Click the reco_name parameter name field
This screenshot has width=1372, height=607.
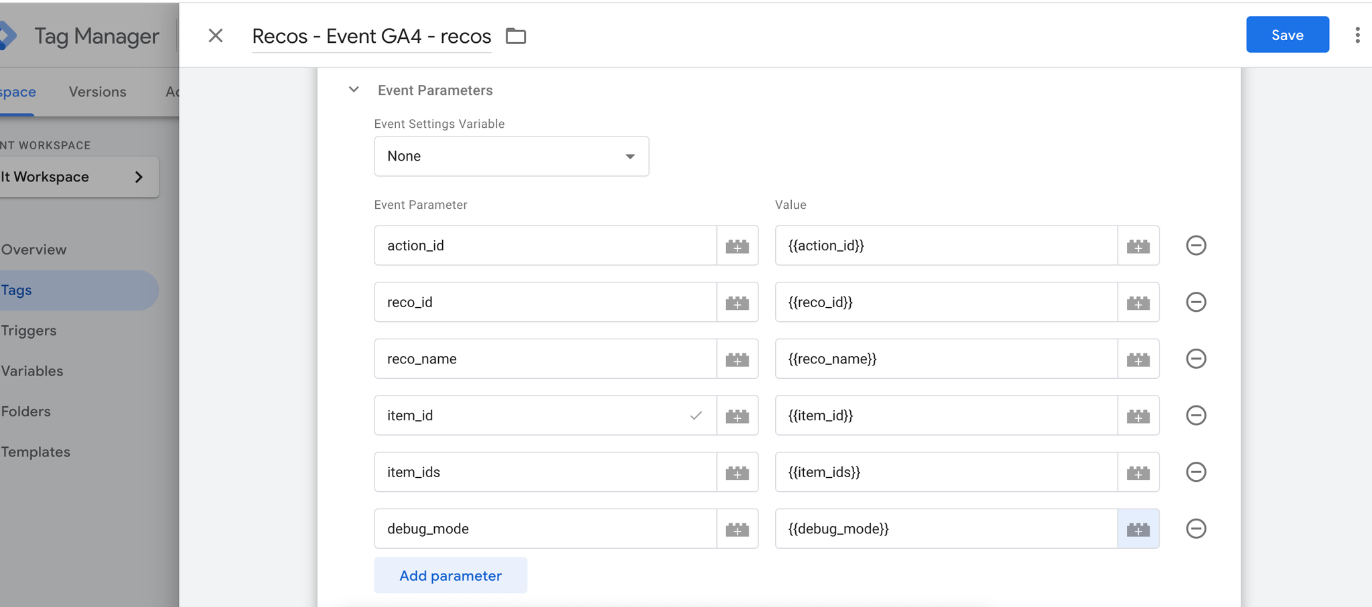545,359
